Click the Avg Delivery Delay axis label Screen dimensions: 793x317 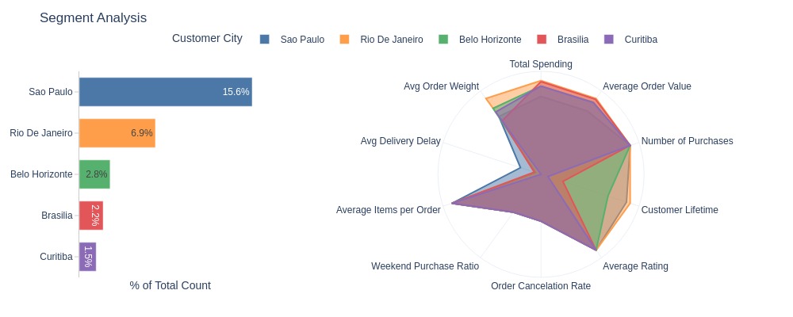400,141
